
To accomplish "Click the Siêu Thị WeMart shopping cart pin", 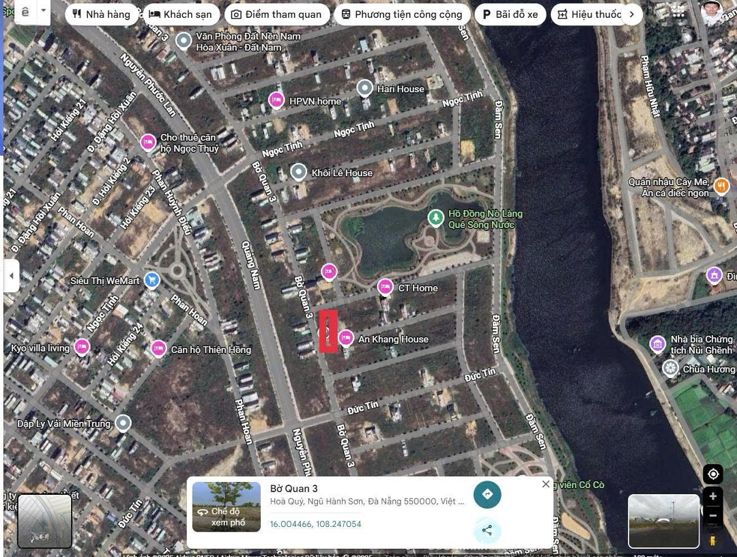I will click(152, 280).
